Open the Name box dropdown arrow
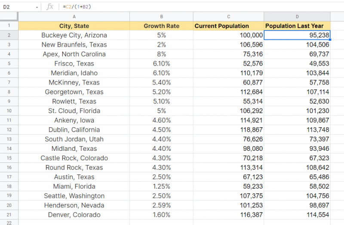Screen dimensions: 344x225 point(37,7)
